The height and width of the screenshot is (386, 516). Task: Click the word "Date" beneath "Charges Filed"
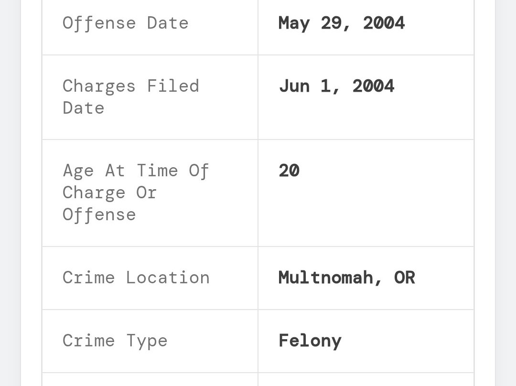[x=83, y=108]
